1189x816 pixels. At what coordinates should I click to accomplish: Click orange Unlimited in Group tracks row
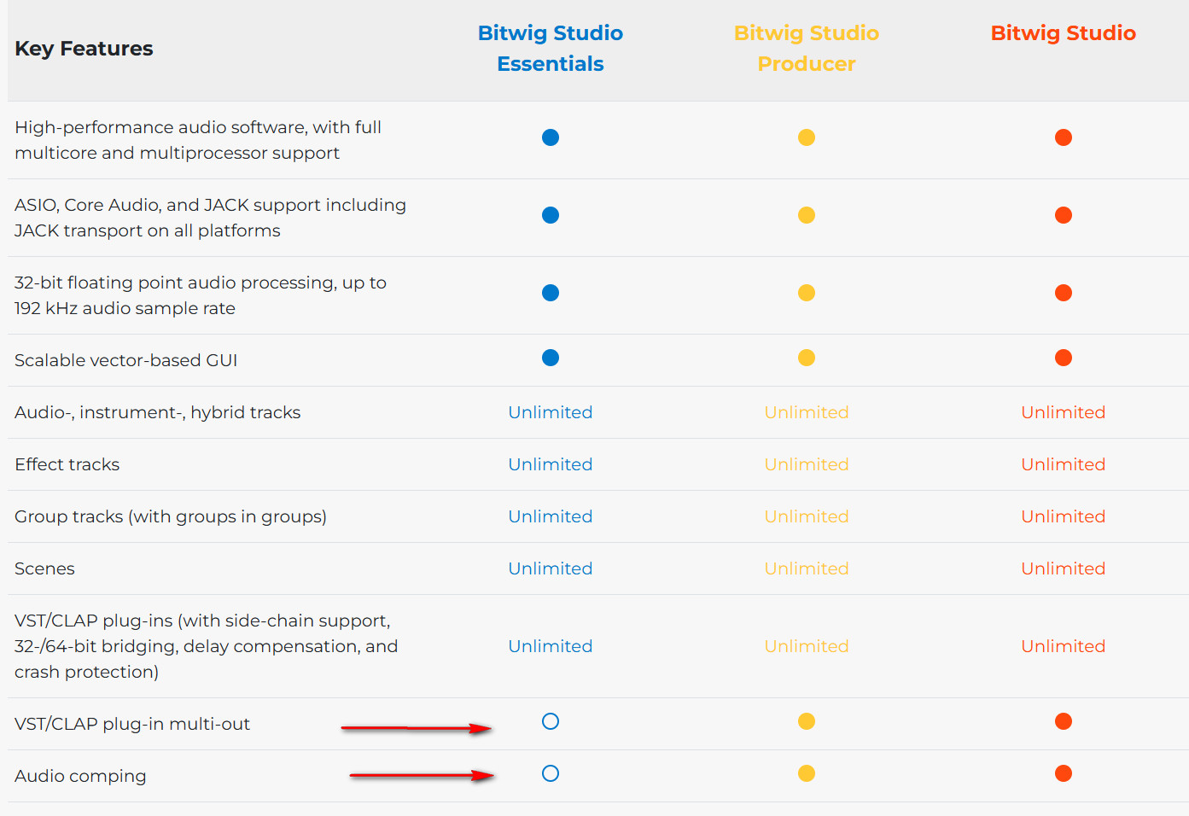(1064, 516)
